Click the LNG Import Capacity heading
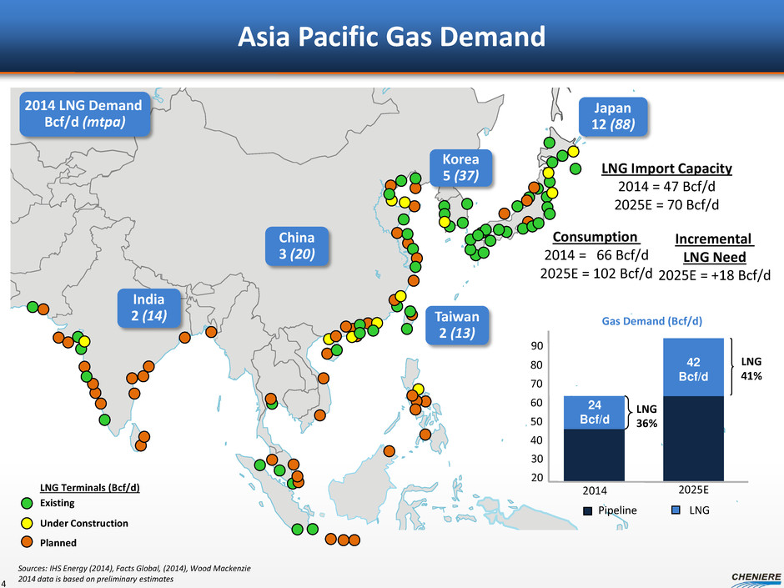The width and height of the screenshot is (784, 588). coord(666,168)
